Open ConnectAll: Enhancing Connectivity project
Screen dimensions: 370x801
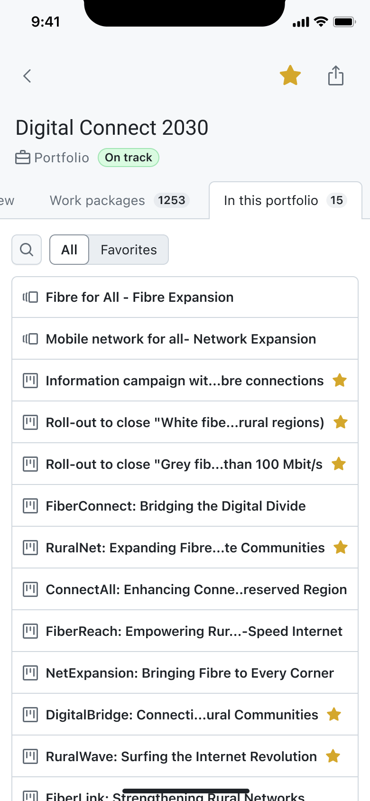tap(196, 589)
